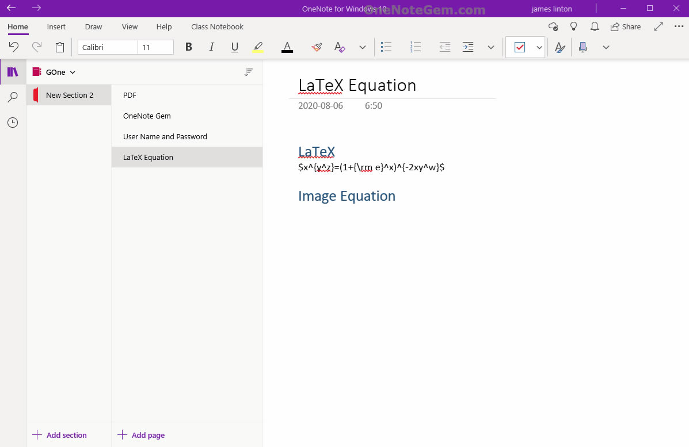Apply the To Do tag checkbox
This screenshot has width=689, height=447.
[x=521, y=47]
